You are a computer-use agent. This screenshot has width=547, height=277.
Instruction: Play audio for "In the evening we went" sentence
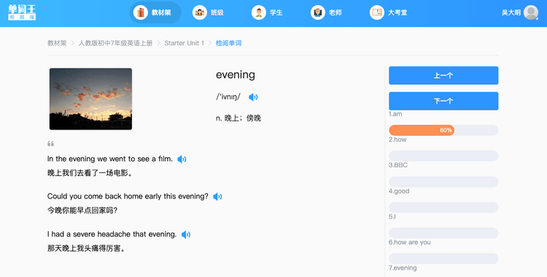pyautogui.click(x=182, y=159)
